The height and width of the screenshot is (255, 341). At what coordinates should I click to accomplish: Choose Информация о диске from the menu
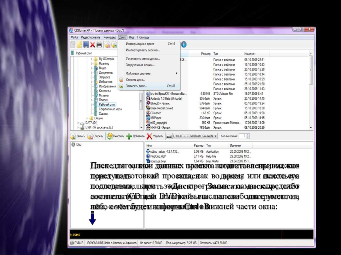(x=140, y=44)
